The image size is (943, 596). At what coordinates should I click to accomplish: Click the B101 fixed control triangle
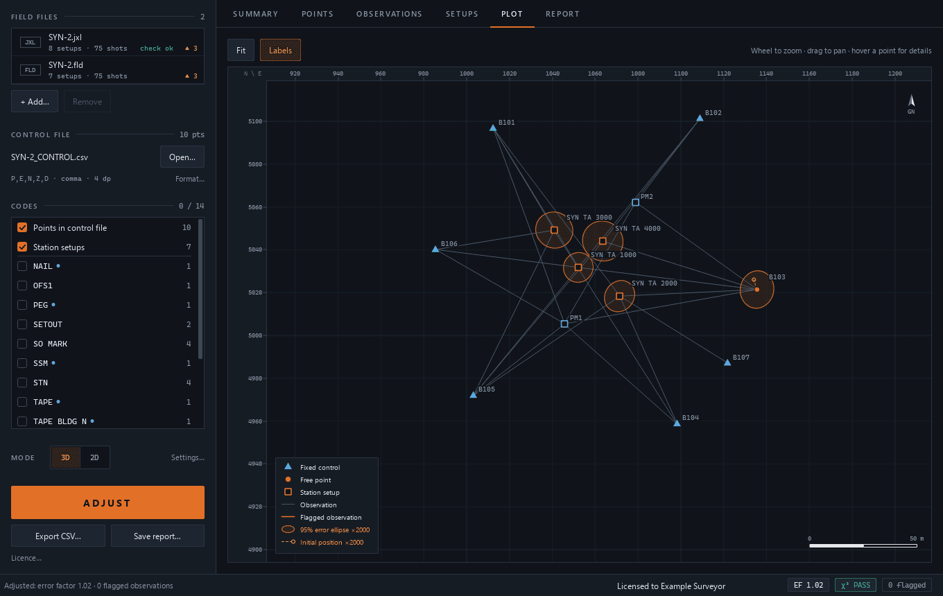pos(493,128)
